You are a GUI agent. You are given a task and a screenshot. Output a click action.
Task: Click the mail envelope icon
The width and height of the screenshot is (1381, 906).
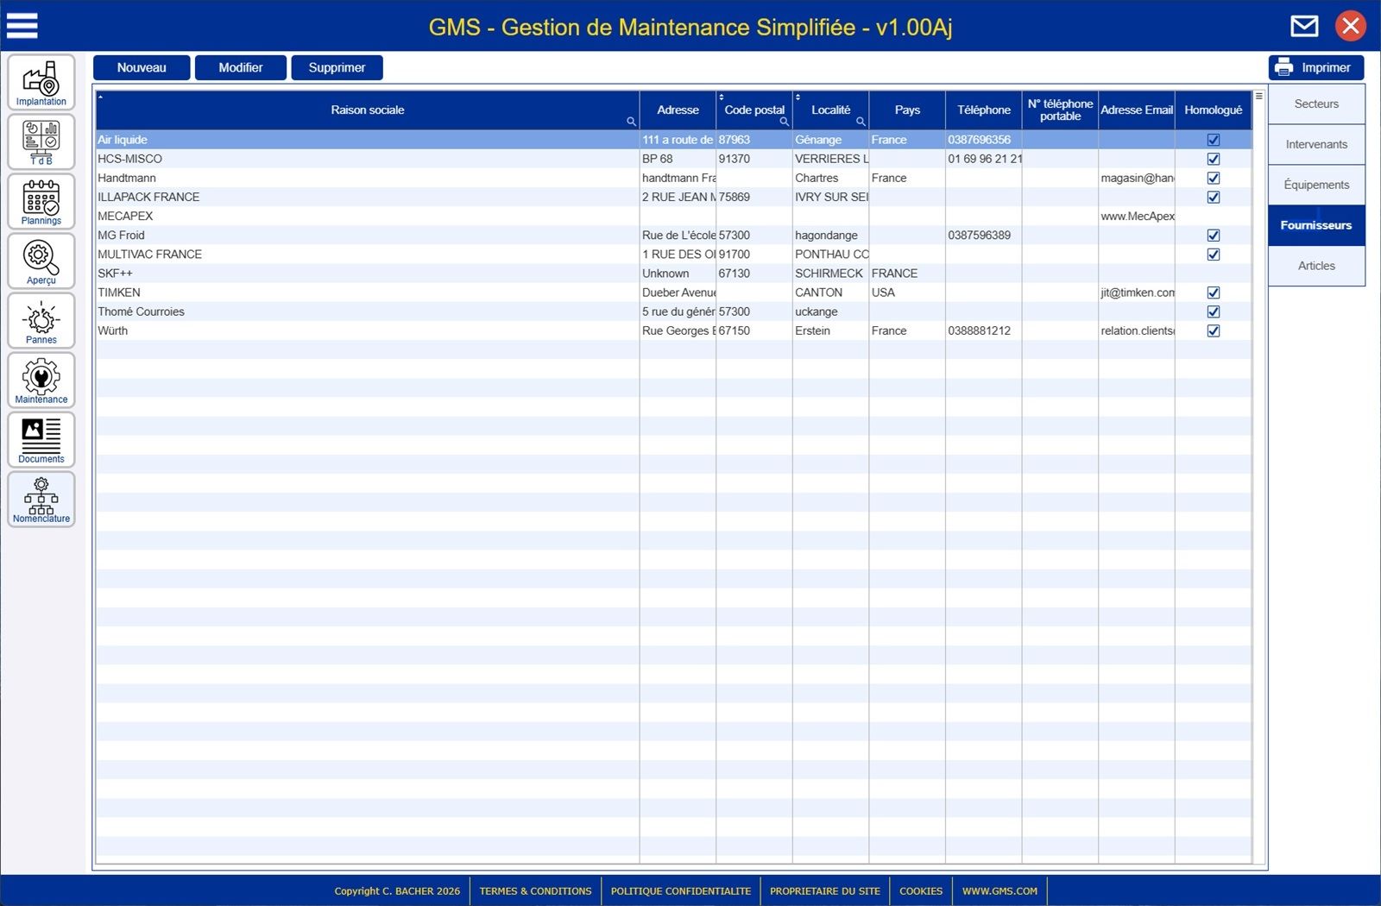[1304, 26]
